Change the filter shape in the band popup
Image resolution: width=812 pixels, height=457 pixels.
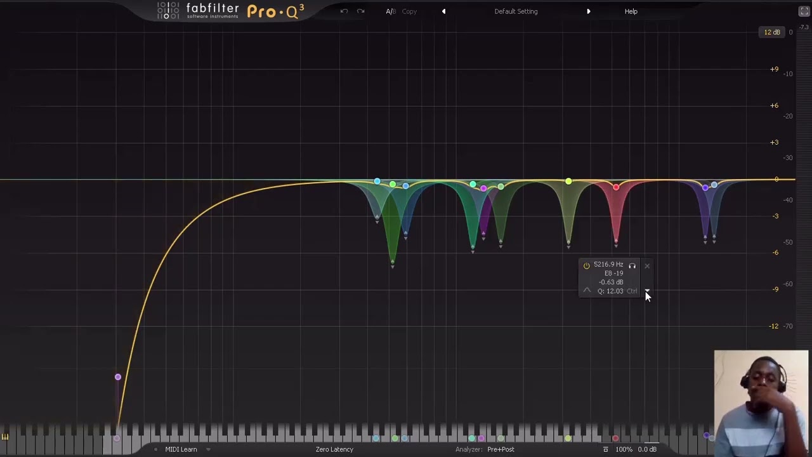click(x=587, y=291)
